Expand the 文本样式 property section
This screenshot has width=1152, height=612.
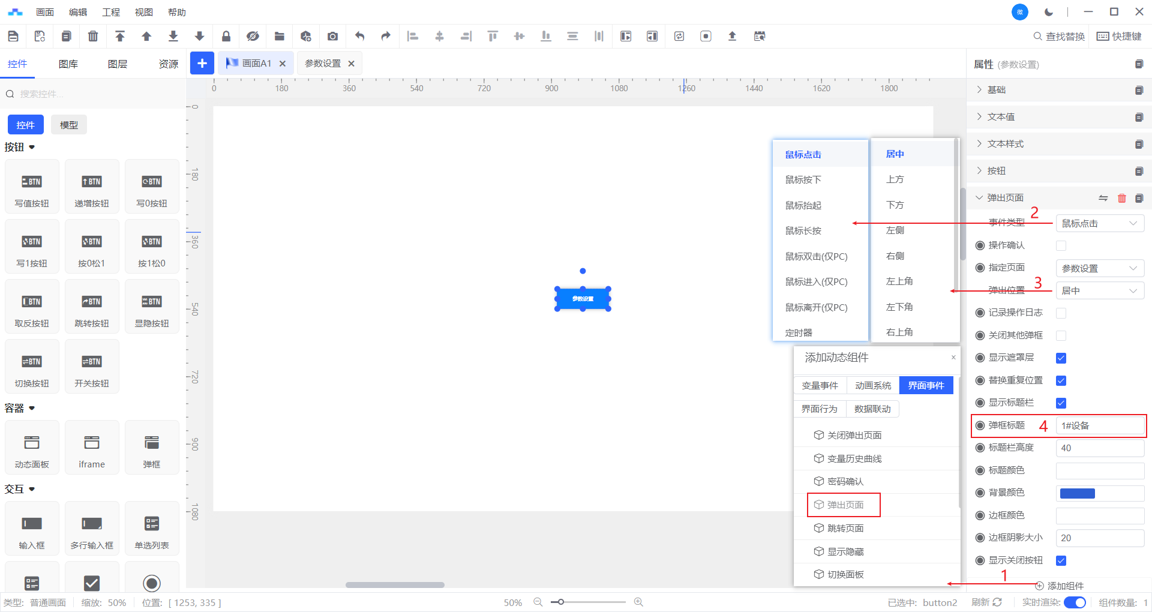tap(1006, 144)
